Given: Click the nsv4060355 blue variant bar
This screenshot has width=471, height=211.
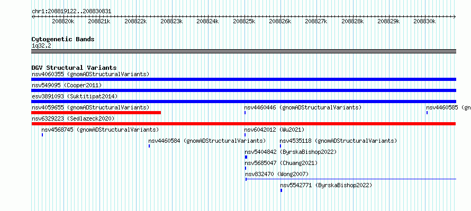Looking at the screenshot, I should click(x=243, y=79).
